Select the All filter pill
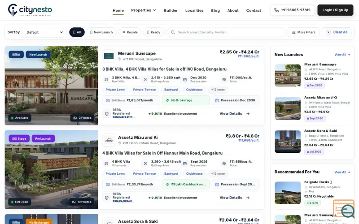This screenshot has width=359, height=224. click(x=77, y=32)
